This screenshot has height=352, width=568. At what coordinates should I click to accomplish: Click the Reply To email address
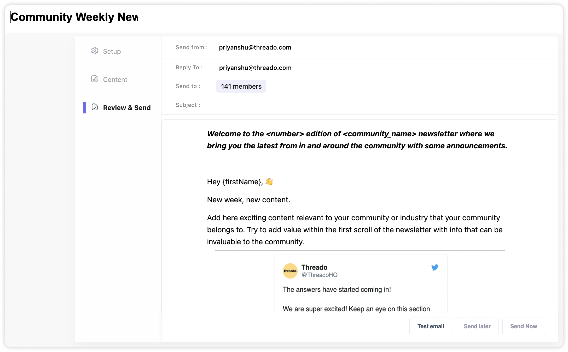click(x=255, y=68)
